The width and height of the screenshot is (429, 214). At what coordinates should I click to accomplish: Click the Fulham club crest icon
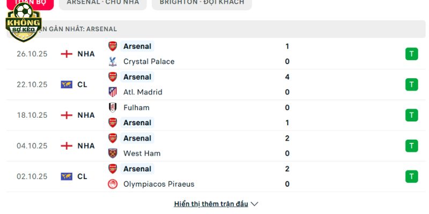113,108
